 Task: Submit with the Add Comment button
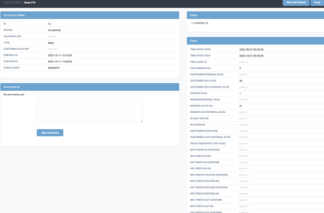[x=50, y=133]
